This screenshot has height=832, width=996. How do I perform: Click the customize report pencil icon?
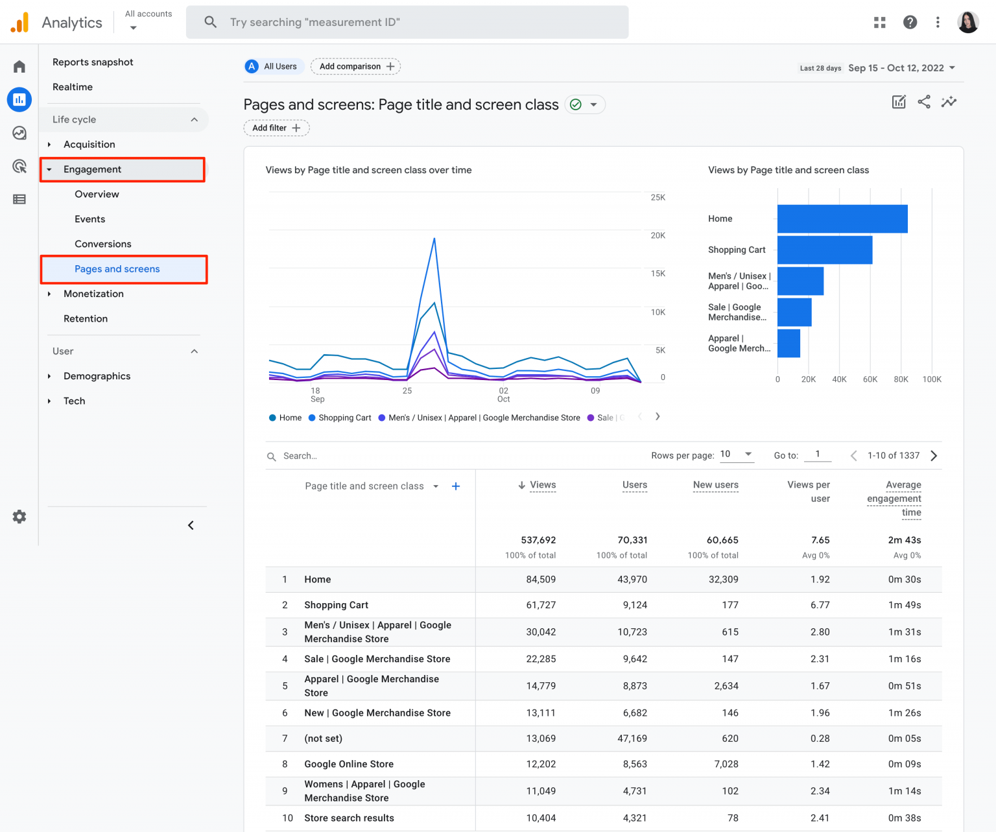(x=898, y=102)
